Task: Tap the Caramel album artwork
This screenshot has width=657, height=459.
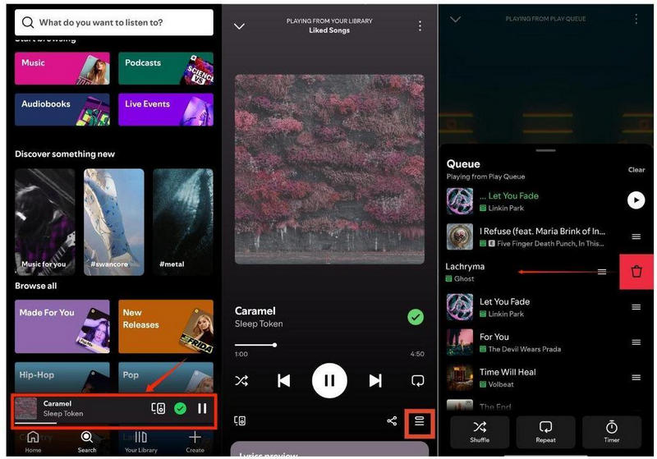Action: tap(329, 169)
